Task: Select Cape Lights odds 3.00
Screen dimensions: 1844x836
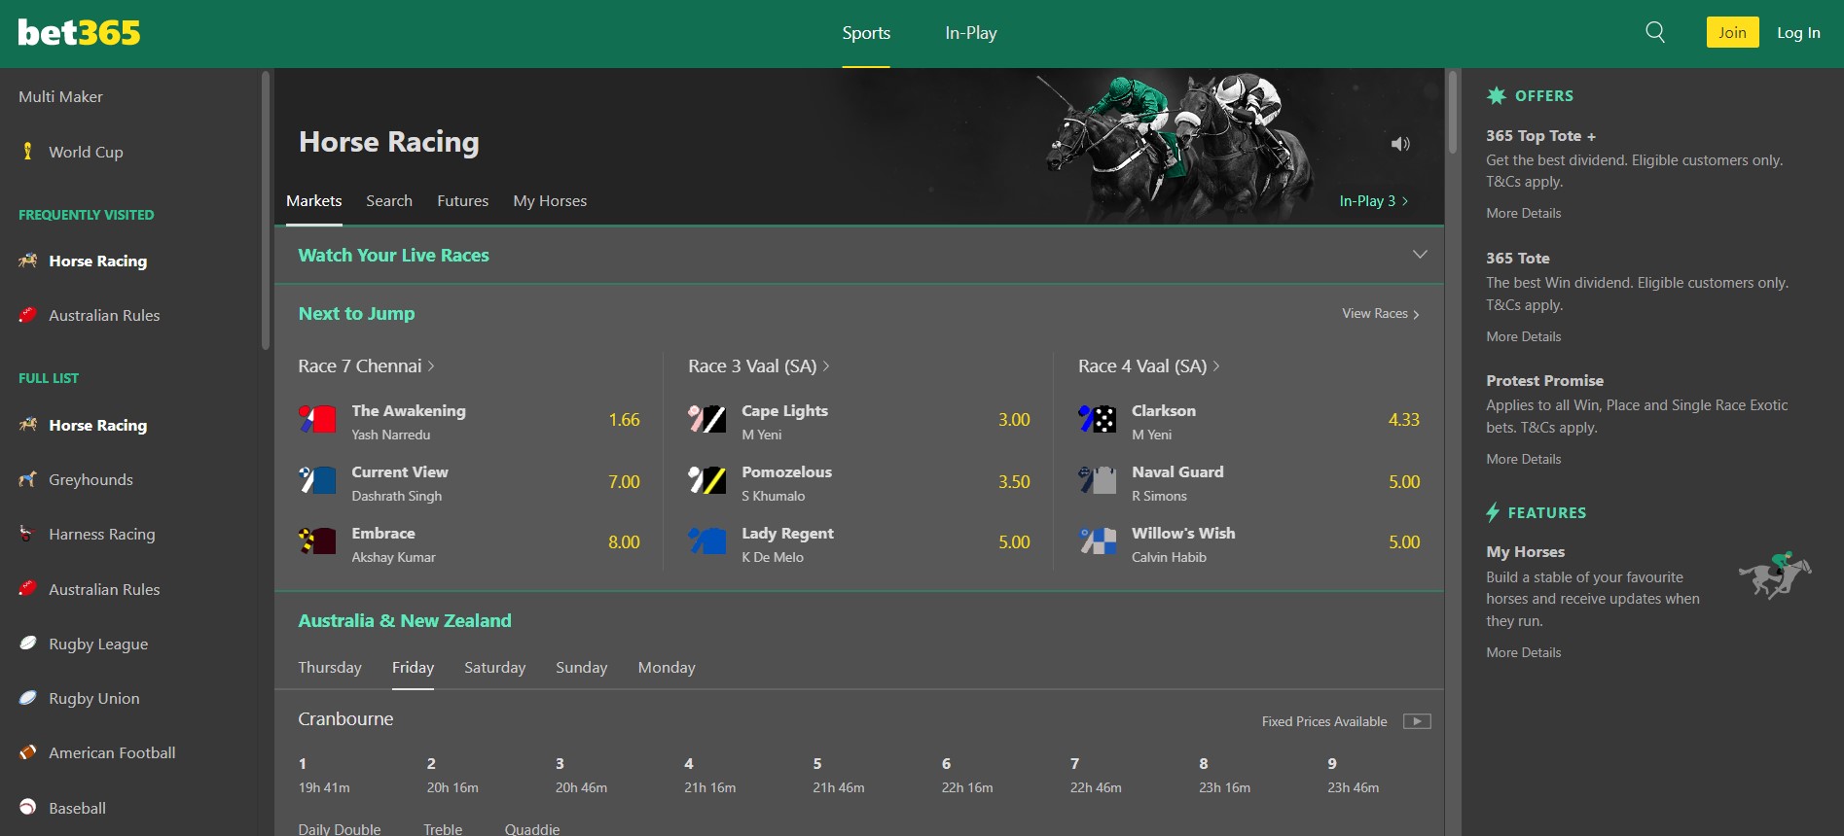Action: coord(1013,420)
